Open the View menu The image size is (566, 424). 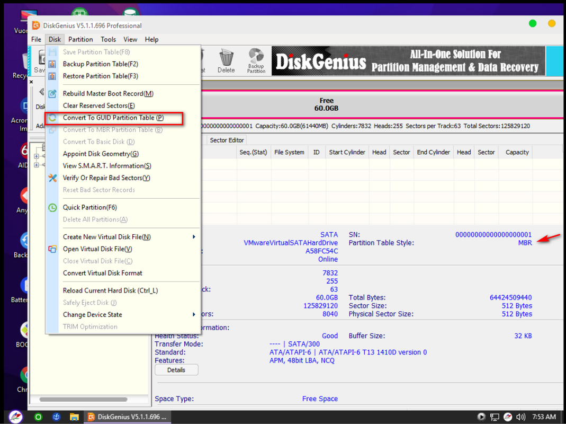(130, 39)
